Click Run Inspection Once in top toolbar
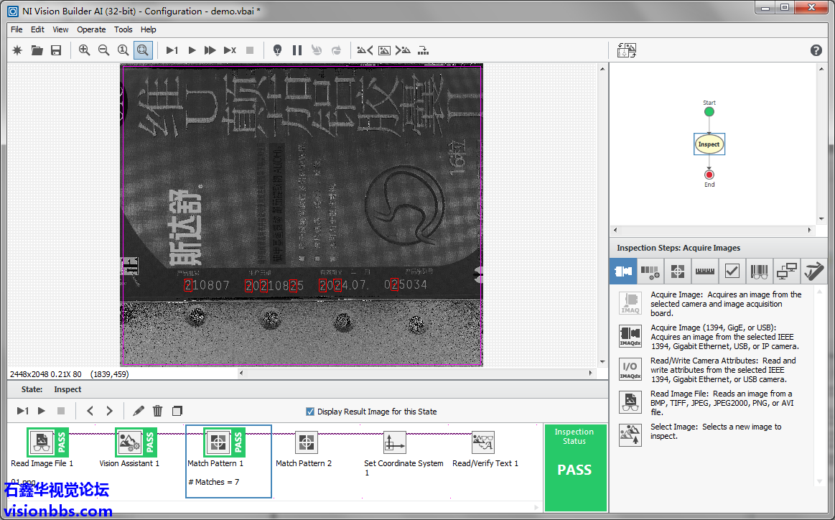This screenshot has height=520, width=835. (172, 50)
